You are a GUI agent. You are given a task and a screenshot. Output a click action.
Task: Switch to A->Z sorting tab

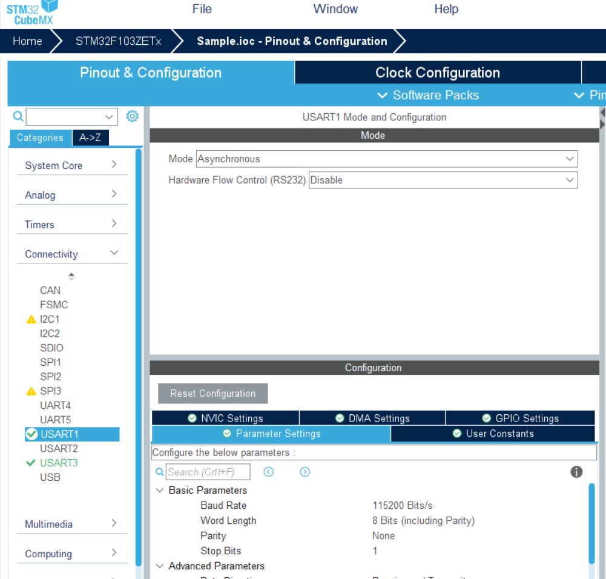[90, 137]
